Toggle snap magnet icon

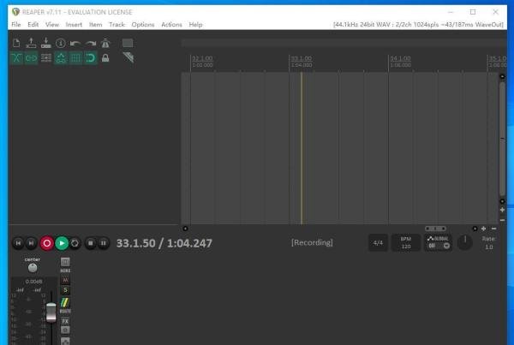pos(91,58)
